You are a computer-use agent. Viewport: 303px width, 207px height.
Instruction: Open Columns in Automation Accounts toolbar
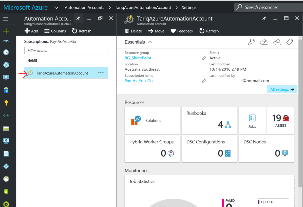tap(55, 31)
